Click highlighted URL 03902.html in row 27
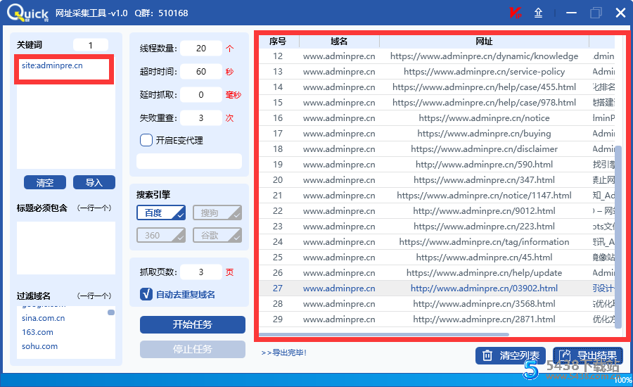Image resolution: width=633 pixels, height=387 pixels. pyautogui.click(x=484, y=288)
